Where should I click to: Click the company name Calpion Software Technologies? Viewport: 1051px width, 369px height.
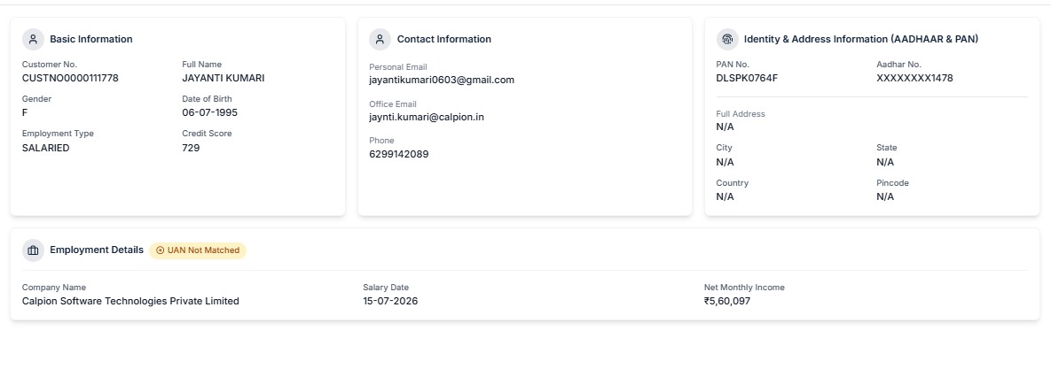130,302
